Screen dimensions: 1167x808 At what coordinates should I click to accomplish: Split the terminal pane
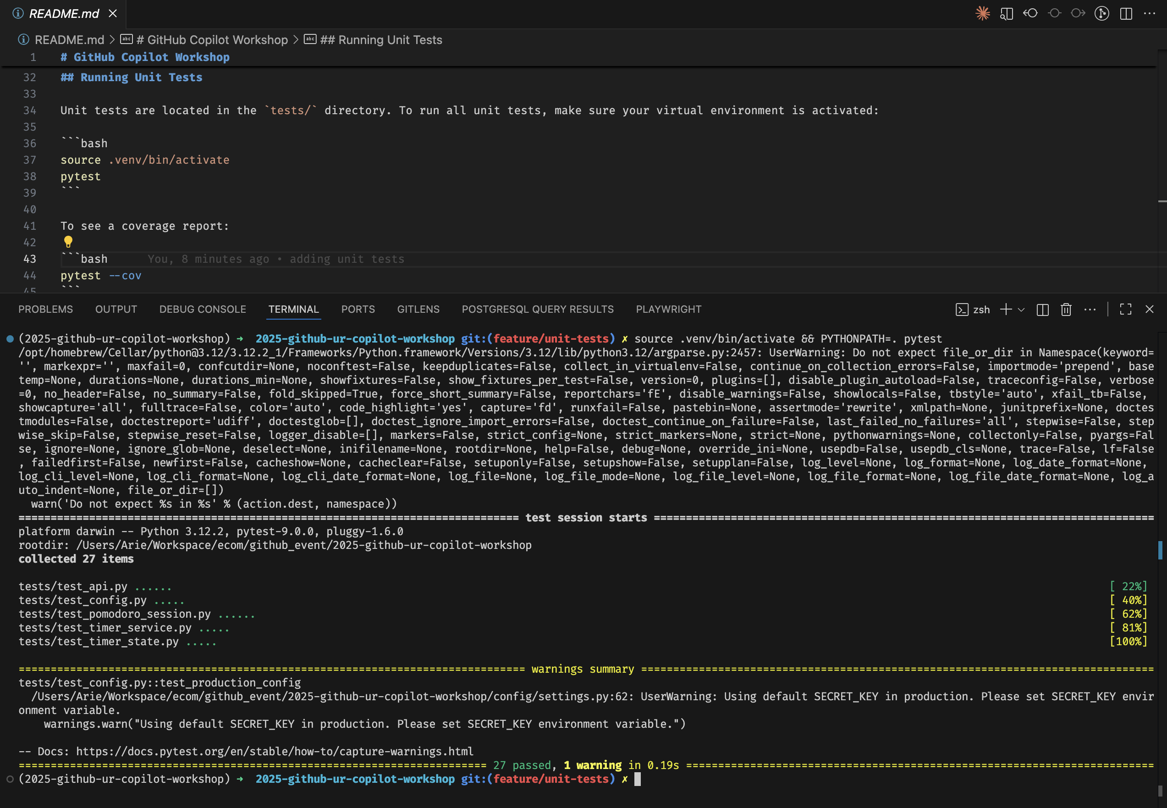(1042, 310)
